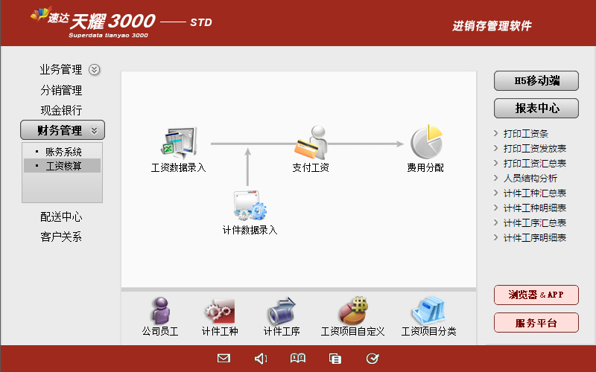Click the H5移动端 button
The height and width of the screenshot is (372, 596).
pyautogui.click(x=536, y=81)
